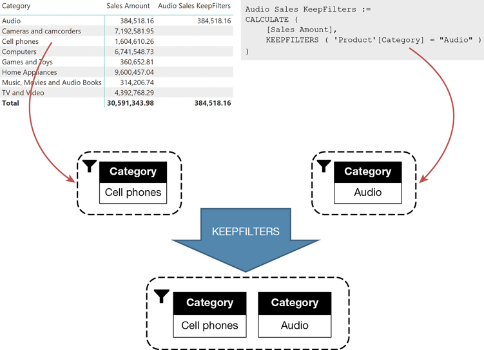Select the TV and Video row label

point(23,93)
